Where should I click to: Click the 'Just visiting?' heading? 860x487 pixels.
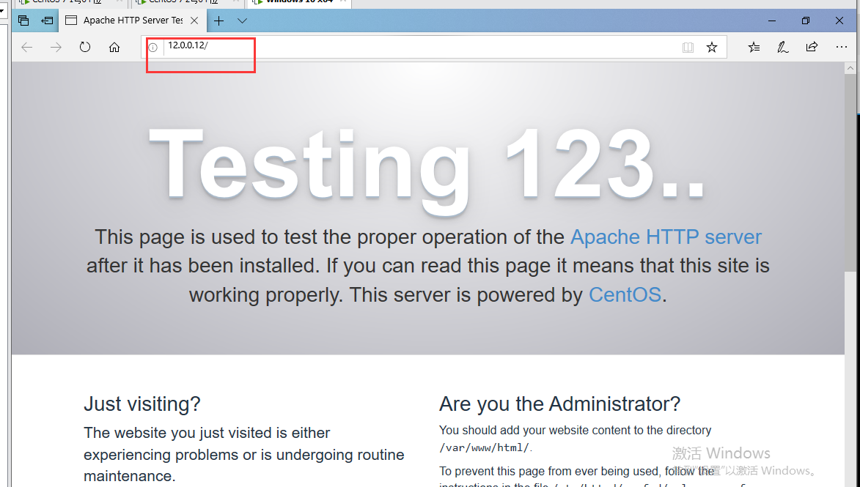(x=142, y=404)
